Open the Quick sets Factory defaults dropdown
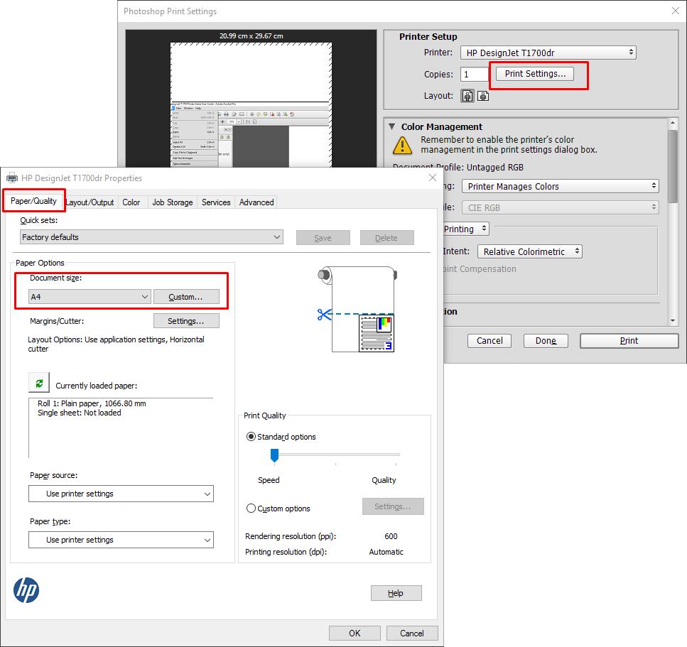This screenshot has height=647, width=687. [151, 237]
